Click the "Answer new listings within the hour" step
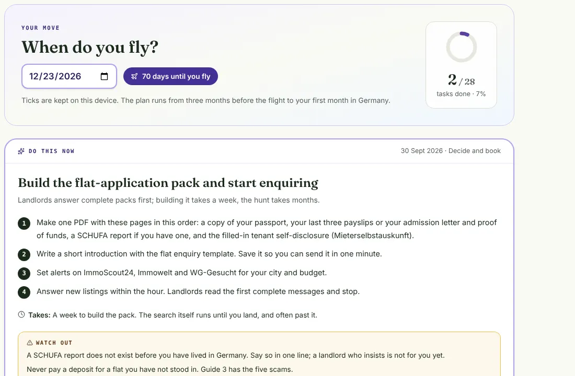Viewport: 575px width, 376px height. 198,291
